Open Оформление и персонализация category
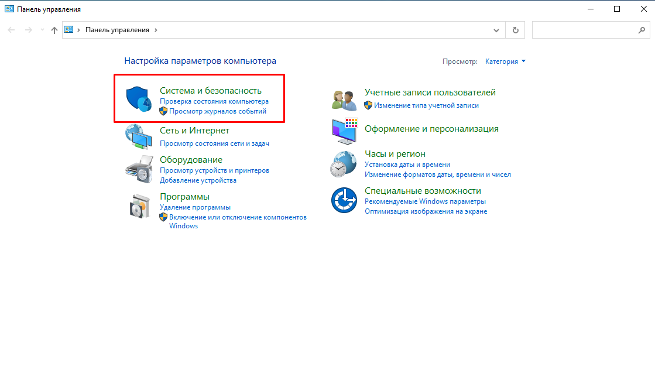Image resolution: width=655 pixels, height=370 pixels. (431, 129)
